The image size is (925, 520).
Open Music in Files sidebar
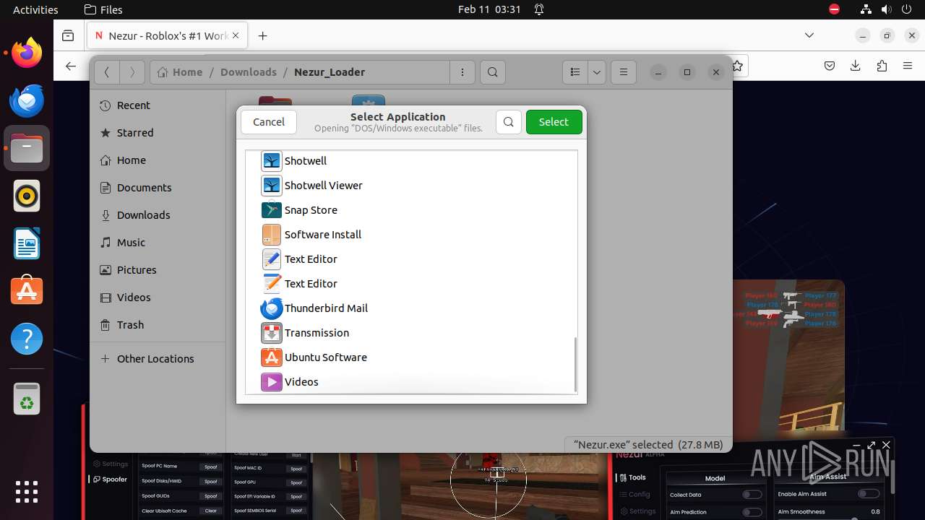[158, 243]
